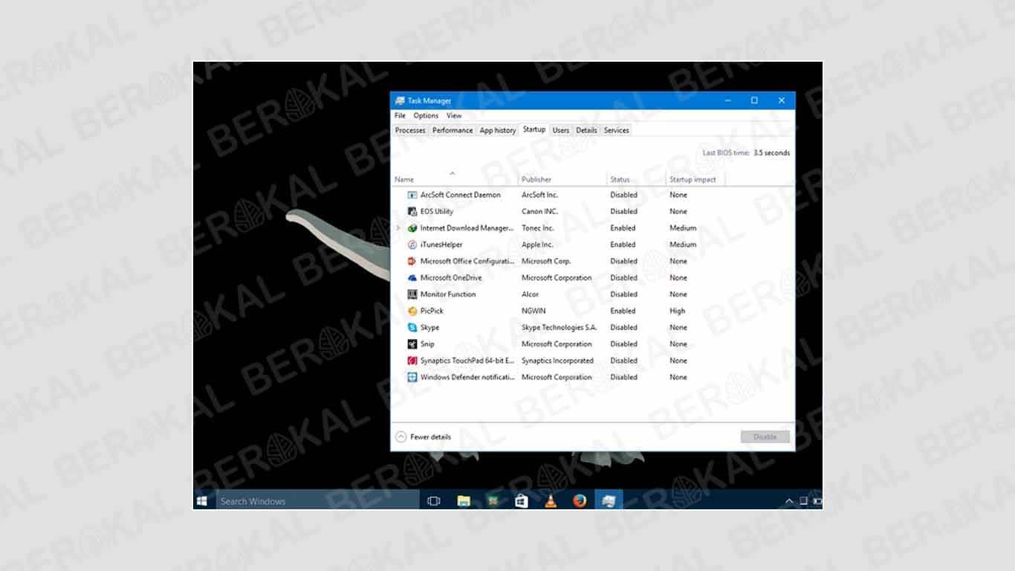This screenshot has width=1015, height=571.
Task: Expand the Internet Download Manager row
Action: (398, 228)
